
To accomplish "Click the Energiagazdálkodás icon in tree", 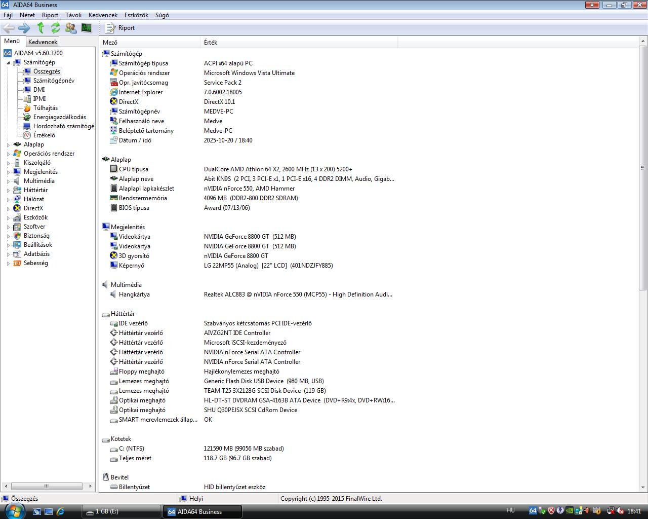I will click(27, 117).
